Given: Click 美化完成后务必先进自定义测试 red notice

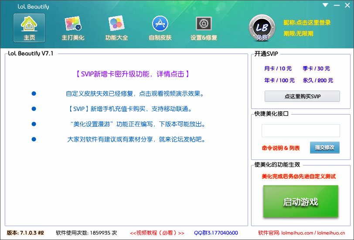Looking at the screenshot, I should coord(299,176).
